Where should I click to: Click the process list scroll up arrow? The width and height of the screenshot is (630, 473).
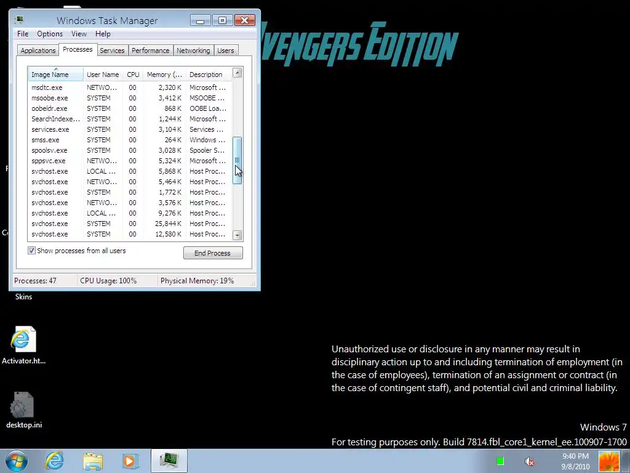[237, 73]
